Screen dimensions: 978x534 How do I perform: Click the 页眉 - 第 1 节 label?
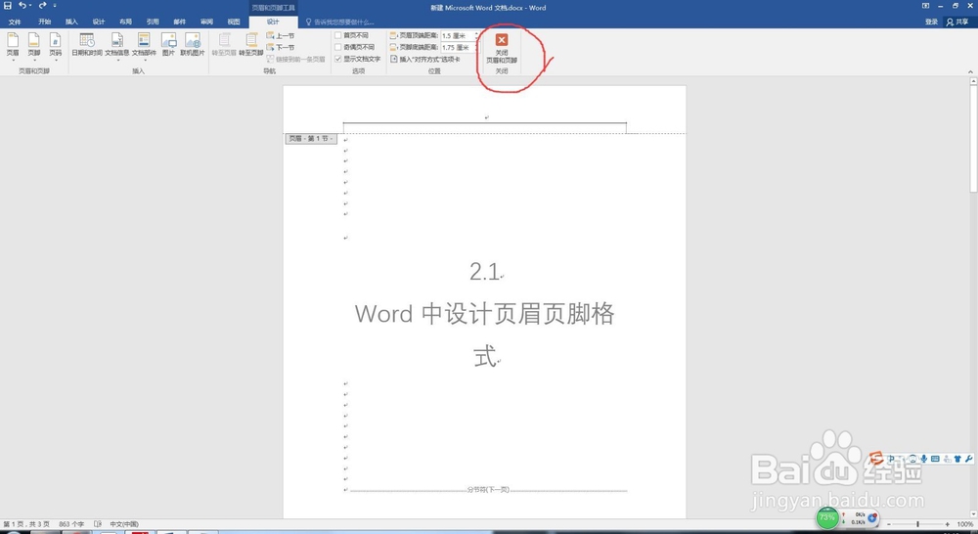tap(311, 139)
